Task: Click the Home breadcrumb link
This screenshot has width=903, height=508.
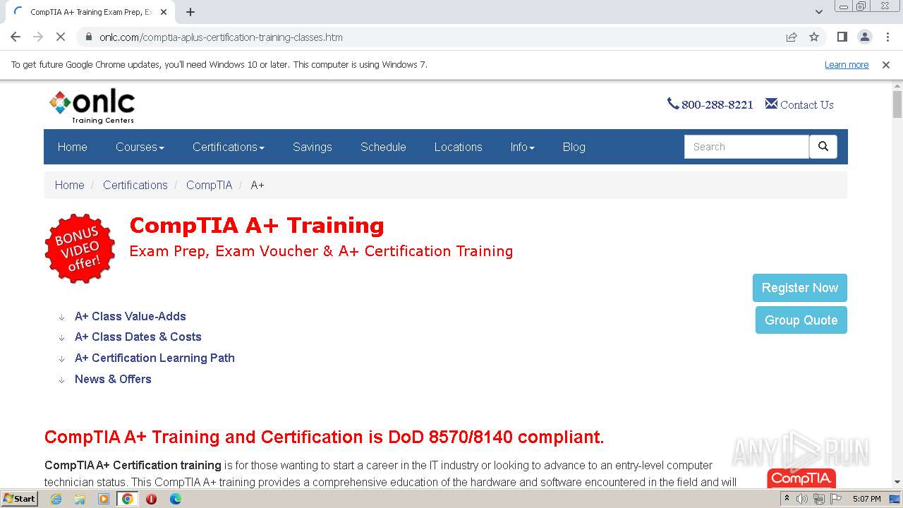Action: [69, 185]
